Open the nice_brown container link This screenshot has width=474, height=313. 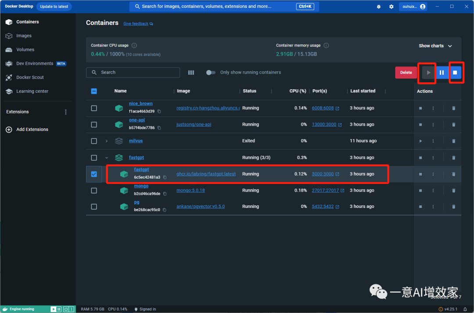pos(140,103)
